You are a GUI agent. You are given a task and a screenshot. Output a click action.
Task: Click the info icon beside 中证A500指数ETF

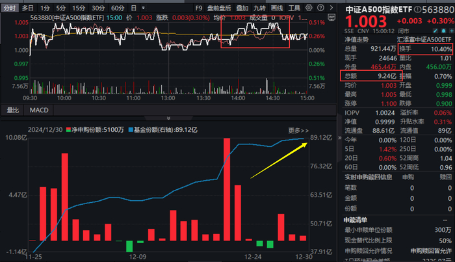[x=417, y=10]
